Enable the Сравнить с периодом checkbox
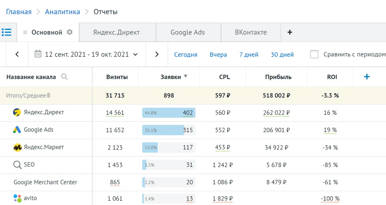386x205 pixels. tap(314, 54)
